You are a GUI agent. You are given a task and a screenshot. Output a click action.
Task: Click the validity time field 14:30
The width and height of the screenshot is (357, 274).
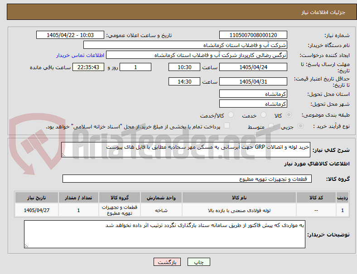click(184, 81)
